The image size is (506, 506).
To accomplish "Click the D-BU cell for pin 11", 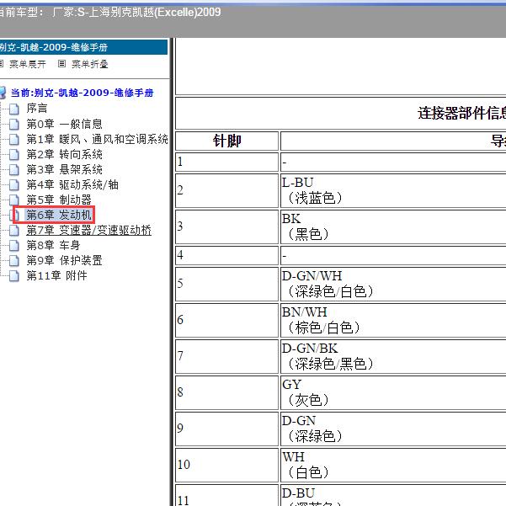I will [393, 495].
